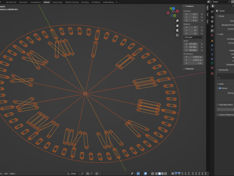Image resolution: width=234 pixels, height=176 pixels.
Task: Open the Modifiers wrench tab icon
Action: [212, 45]
